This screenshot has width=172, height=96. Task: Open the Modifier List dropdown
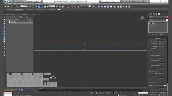[x=158, y=20]
